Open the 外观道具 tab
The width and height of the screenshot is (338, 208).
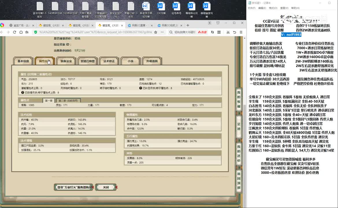[x=152, y=61]
